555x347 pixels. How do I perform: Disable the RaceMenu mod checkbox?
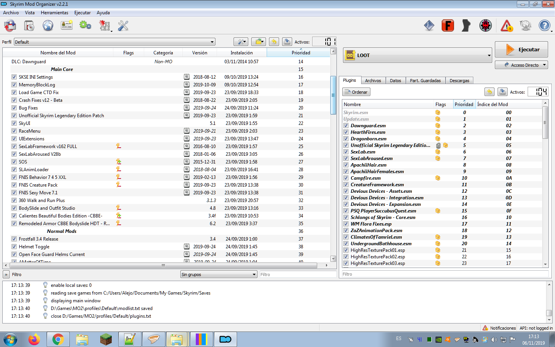tap(14, 131)
